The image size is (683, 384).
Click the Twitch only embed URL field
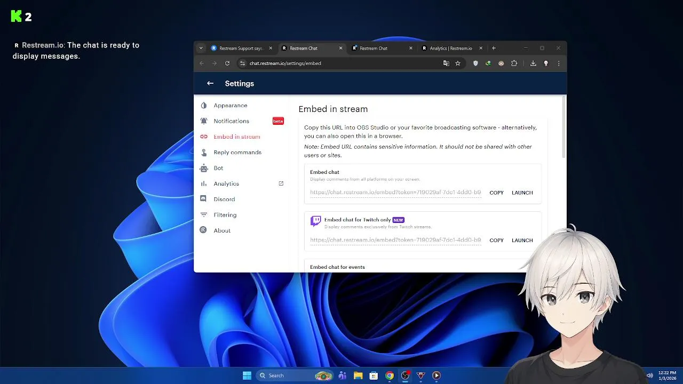pyautogui.click(x=395, y=240)
